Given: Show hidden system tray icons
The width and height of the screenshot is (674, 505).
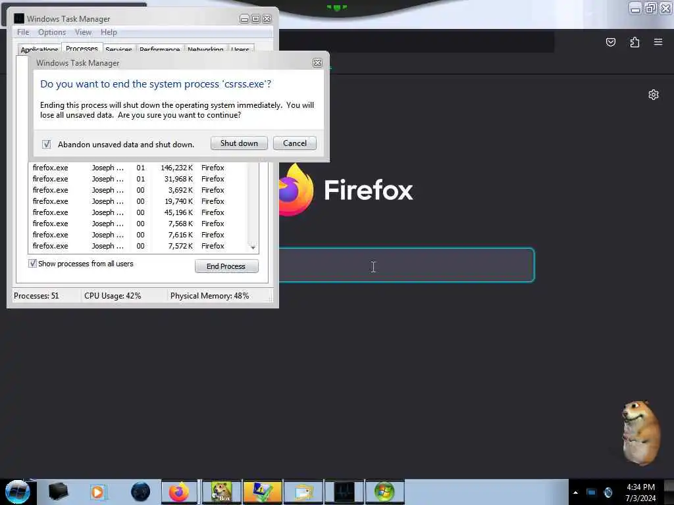Looking at the screenshot, I should (575, 493).
